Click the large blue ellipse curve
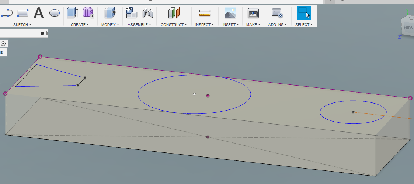The image size is (414, 184). (x=138, y=94)
